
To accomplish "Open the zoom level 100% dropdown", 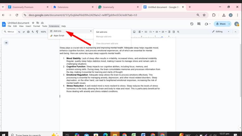I will (x=44, y=32).
